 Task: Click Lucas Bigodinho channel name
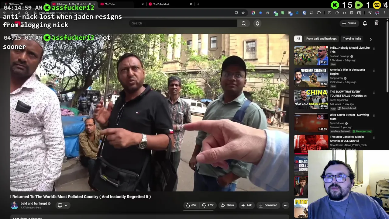pyautogui.click(x=339, y=100)
